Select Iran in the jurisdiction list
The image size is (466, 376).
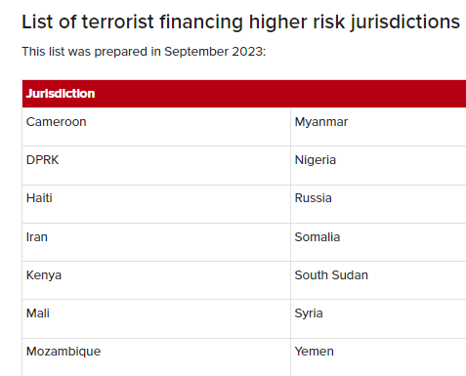[37, 237]
